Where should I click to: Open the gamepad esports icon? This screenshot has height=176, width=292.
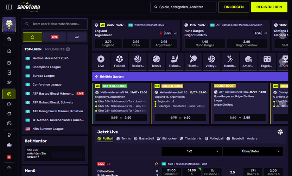click(9, 123)
